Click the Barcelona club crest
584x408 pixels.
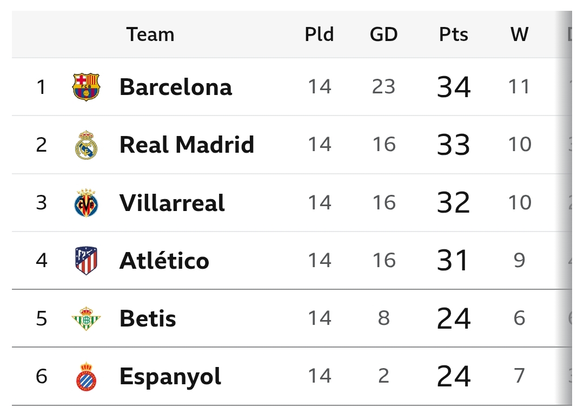(x=87, y=87)
